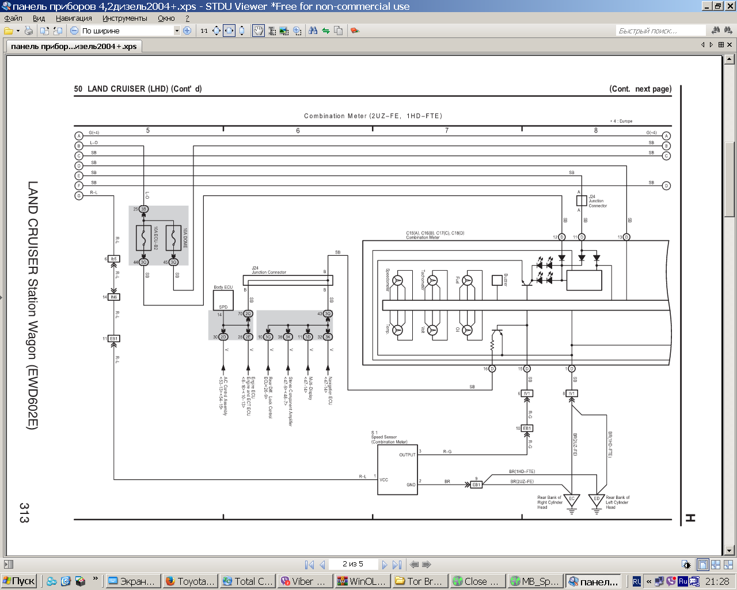
Task: Click the Zoom out minus icon
Action: (74, 31)
